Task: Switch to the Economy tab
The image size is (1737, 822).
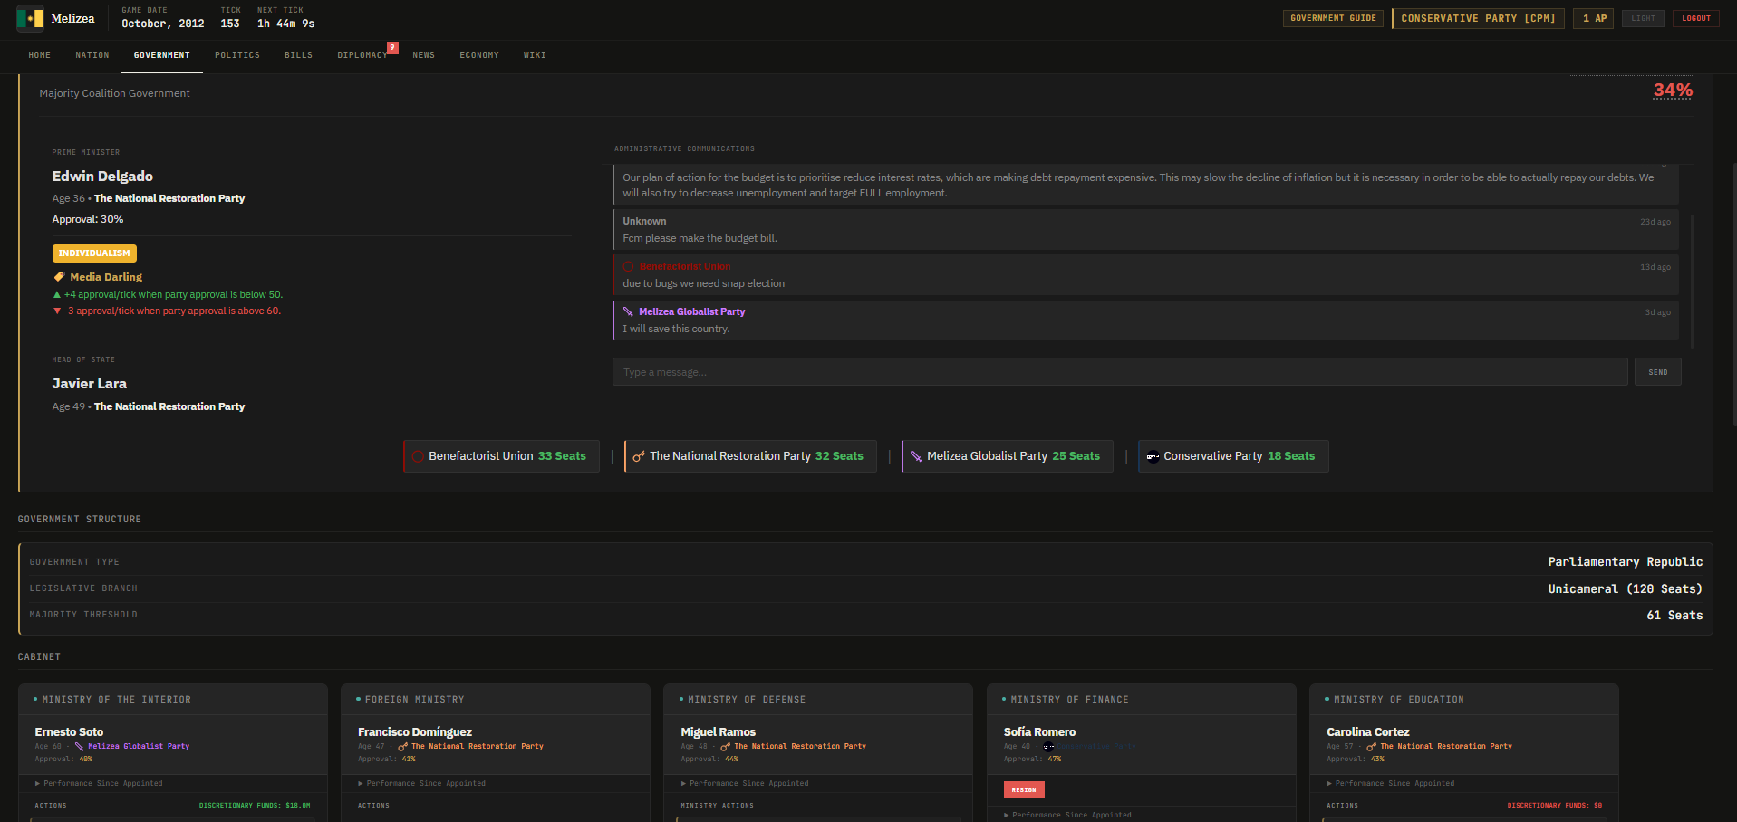Action: coord(478,55)
